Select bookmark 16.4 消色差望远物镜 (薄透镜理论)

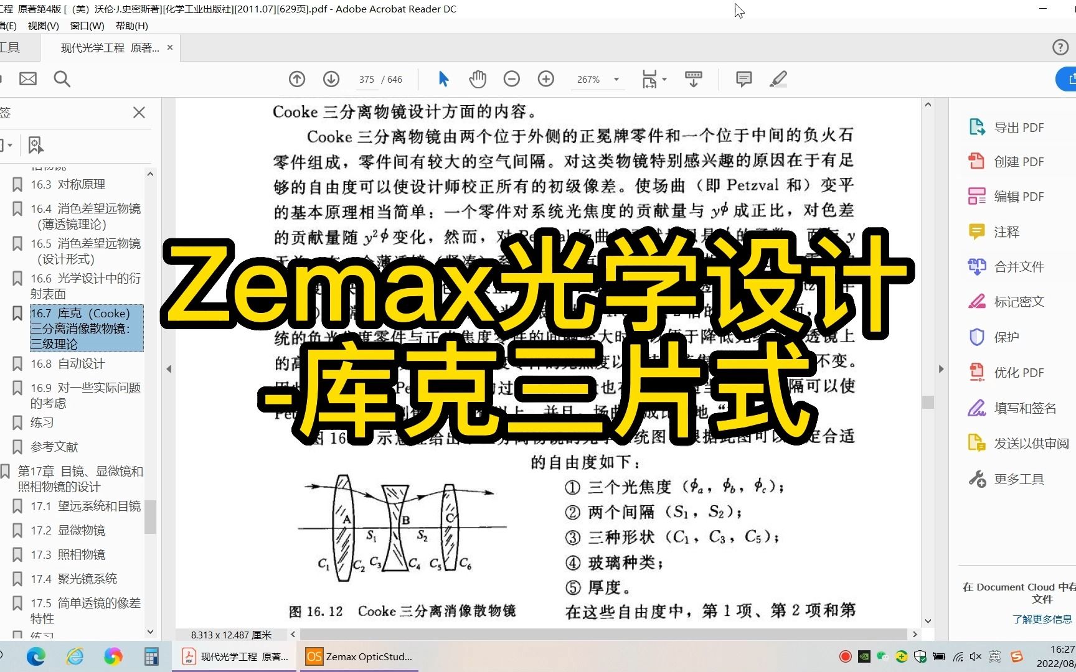pos(85,216)
